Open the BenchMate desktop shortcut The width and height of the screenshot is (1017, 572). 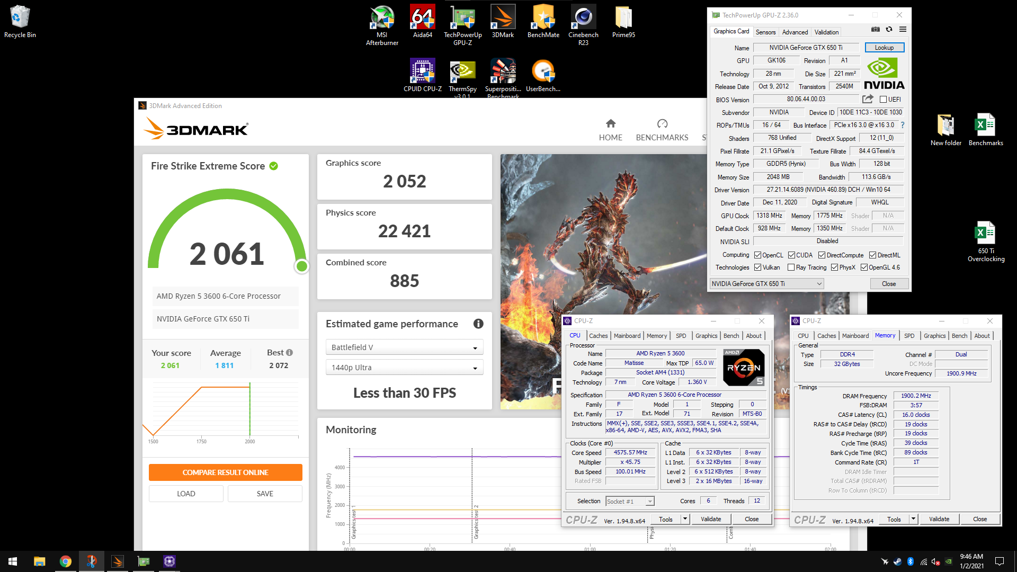(x=543, y=21)
